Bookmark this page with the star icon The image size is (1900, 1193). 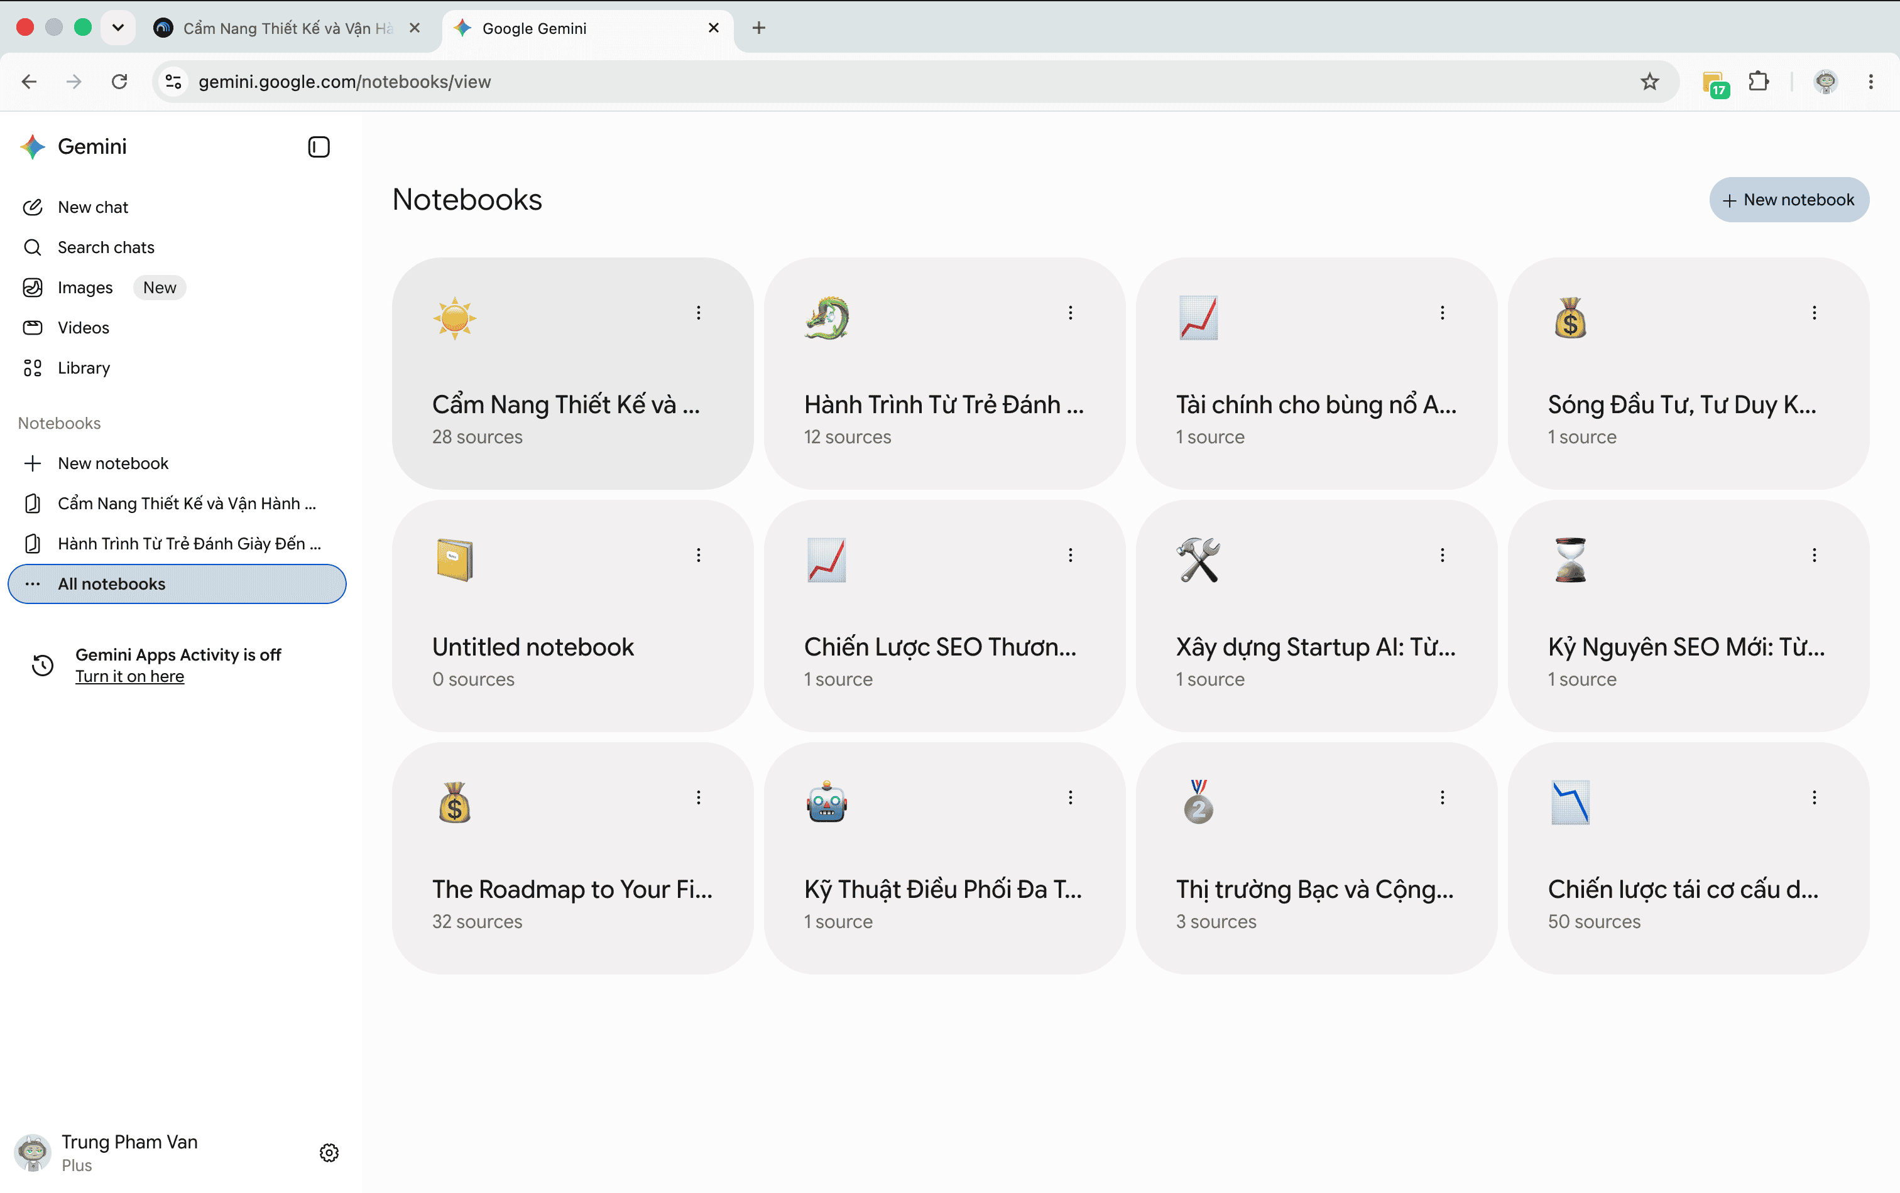pos(1649,82)
